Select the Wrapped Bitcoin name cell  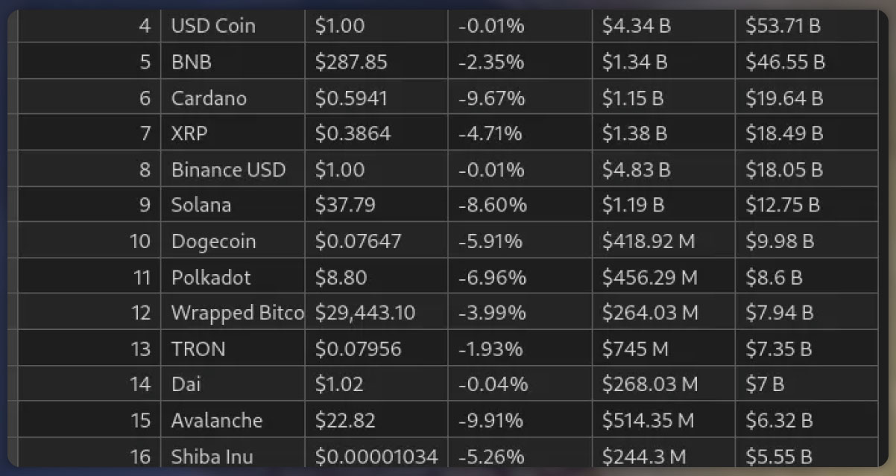[x=233, y=313]
